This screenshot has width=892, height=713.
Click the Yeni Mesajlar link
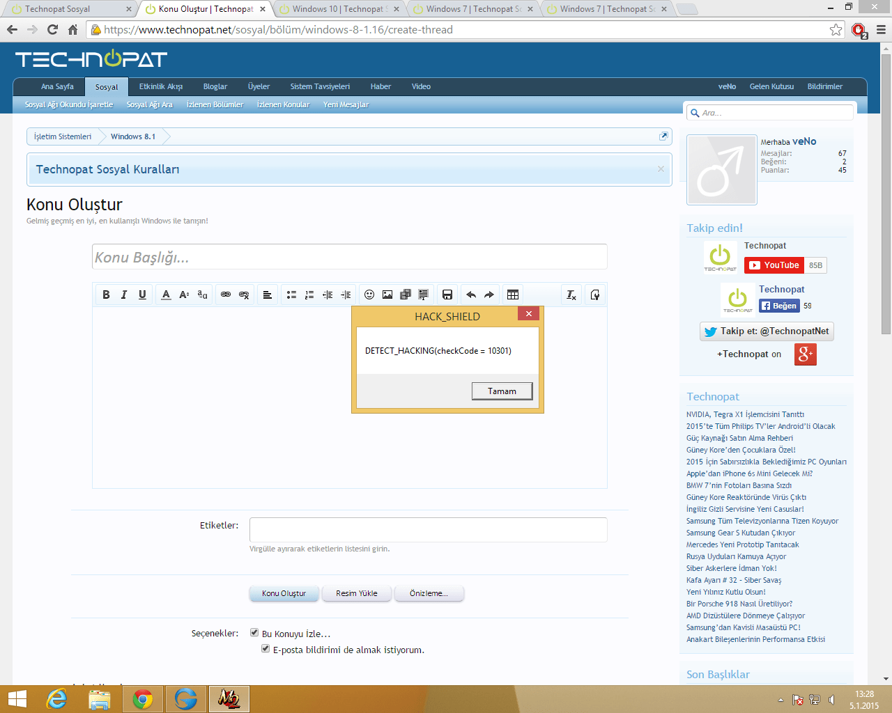tap(346, 104)
